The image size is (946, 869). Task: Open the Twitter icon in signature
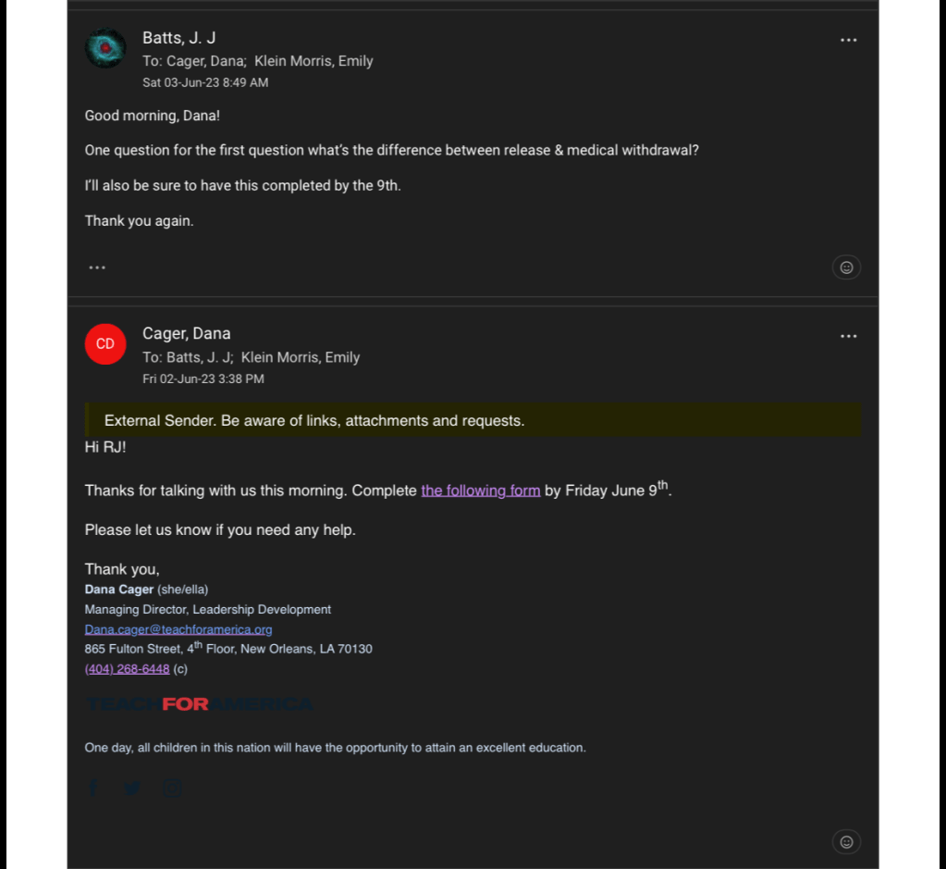point(132,788)
